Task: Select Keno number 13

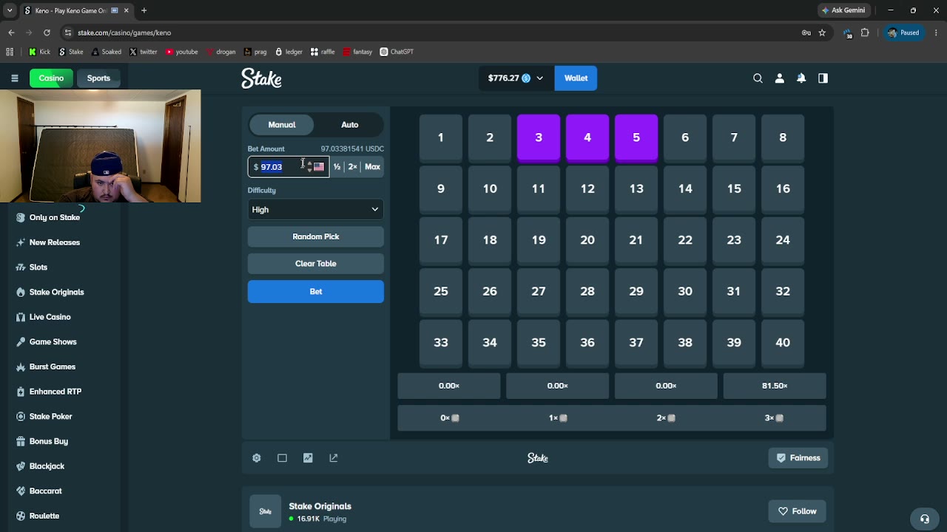Action: click(636, 188)
